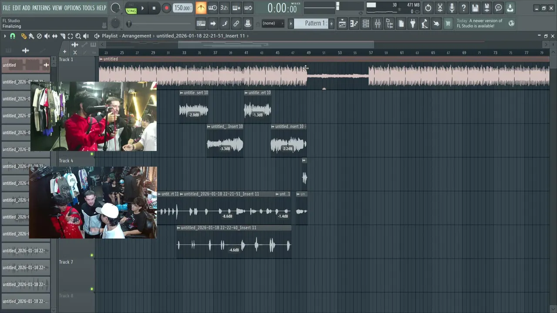Open the Channel rack icon
This screenshot has height=313, width=557.
[366, 23]
